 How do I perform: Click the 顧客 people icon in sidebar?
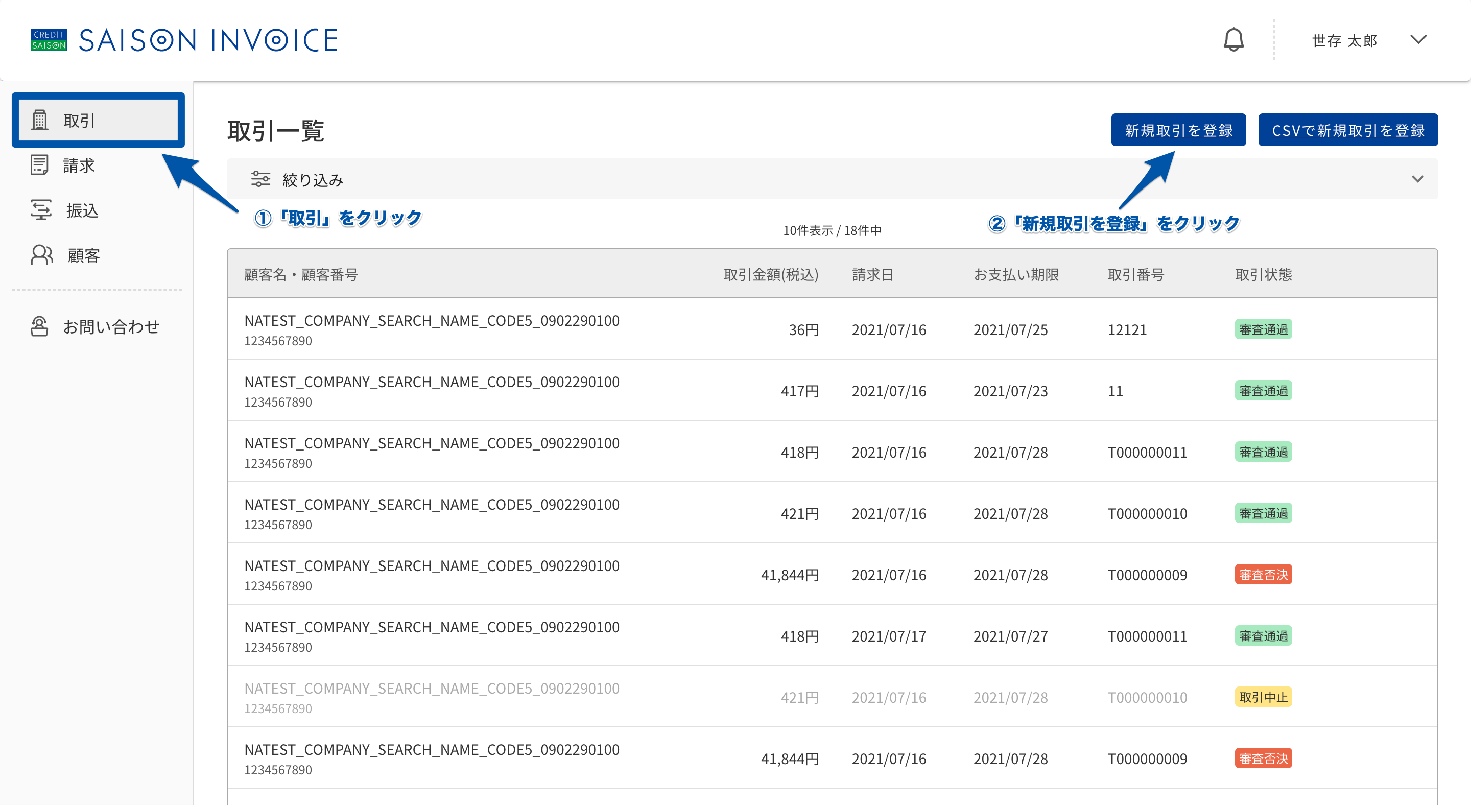coord(42,255)
